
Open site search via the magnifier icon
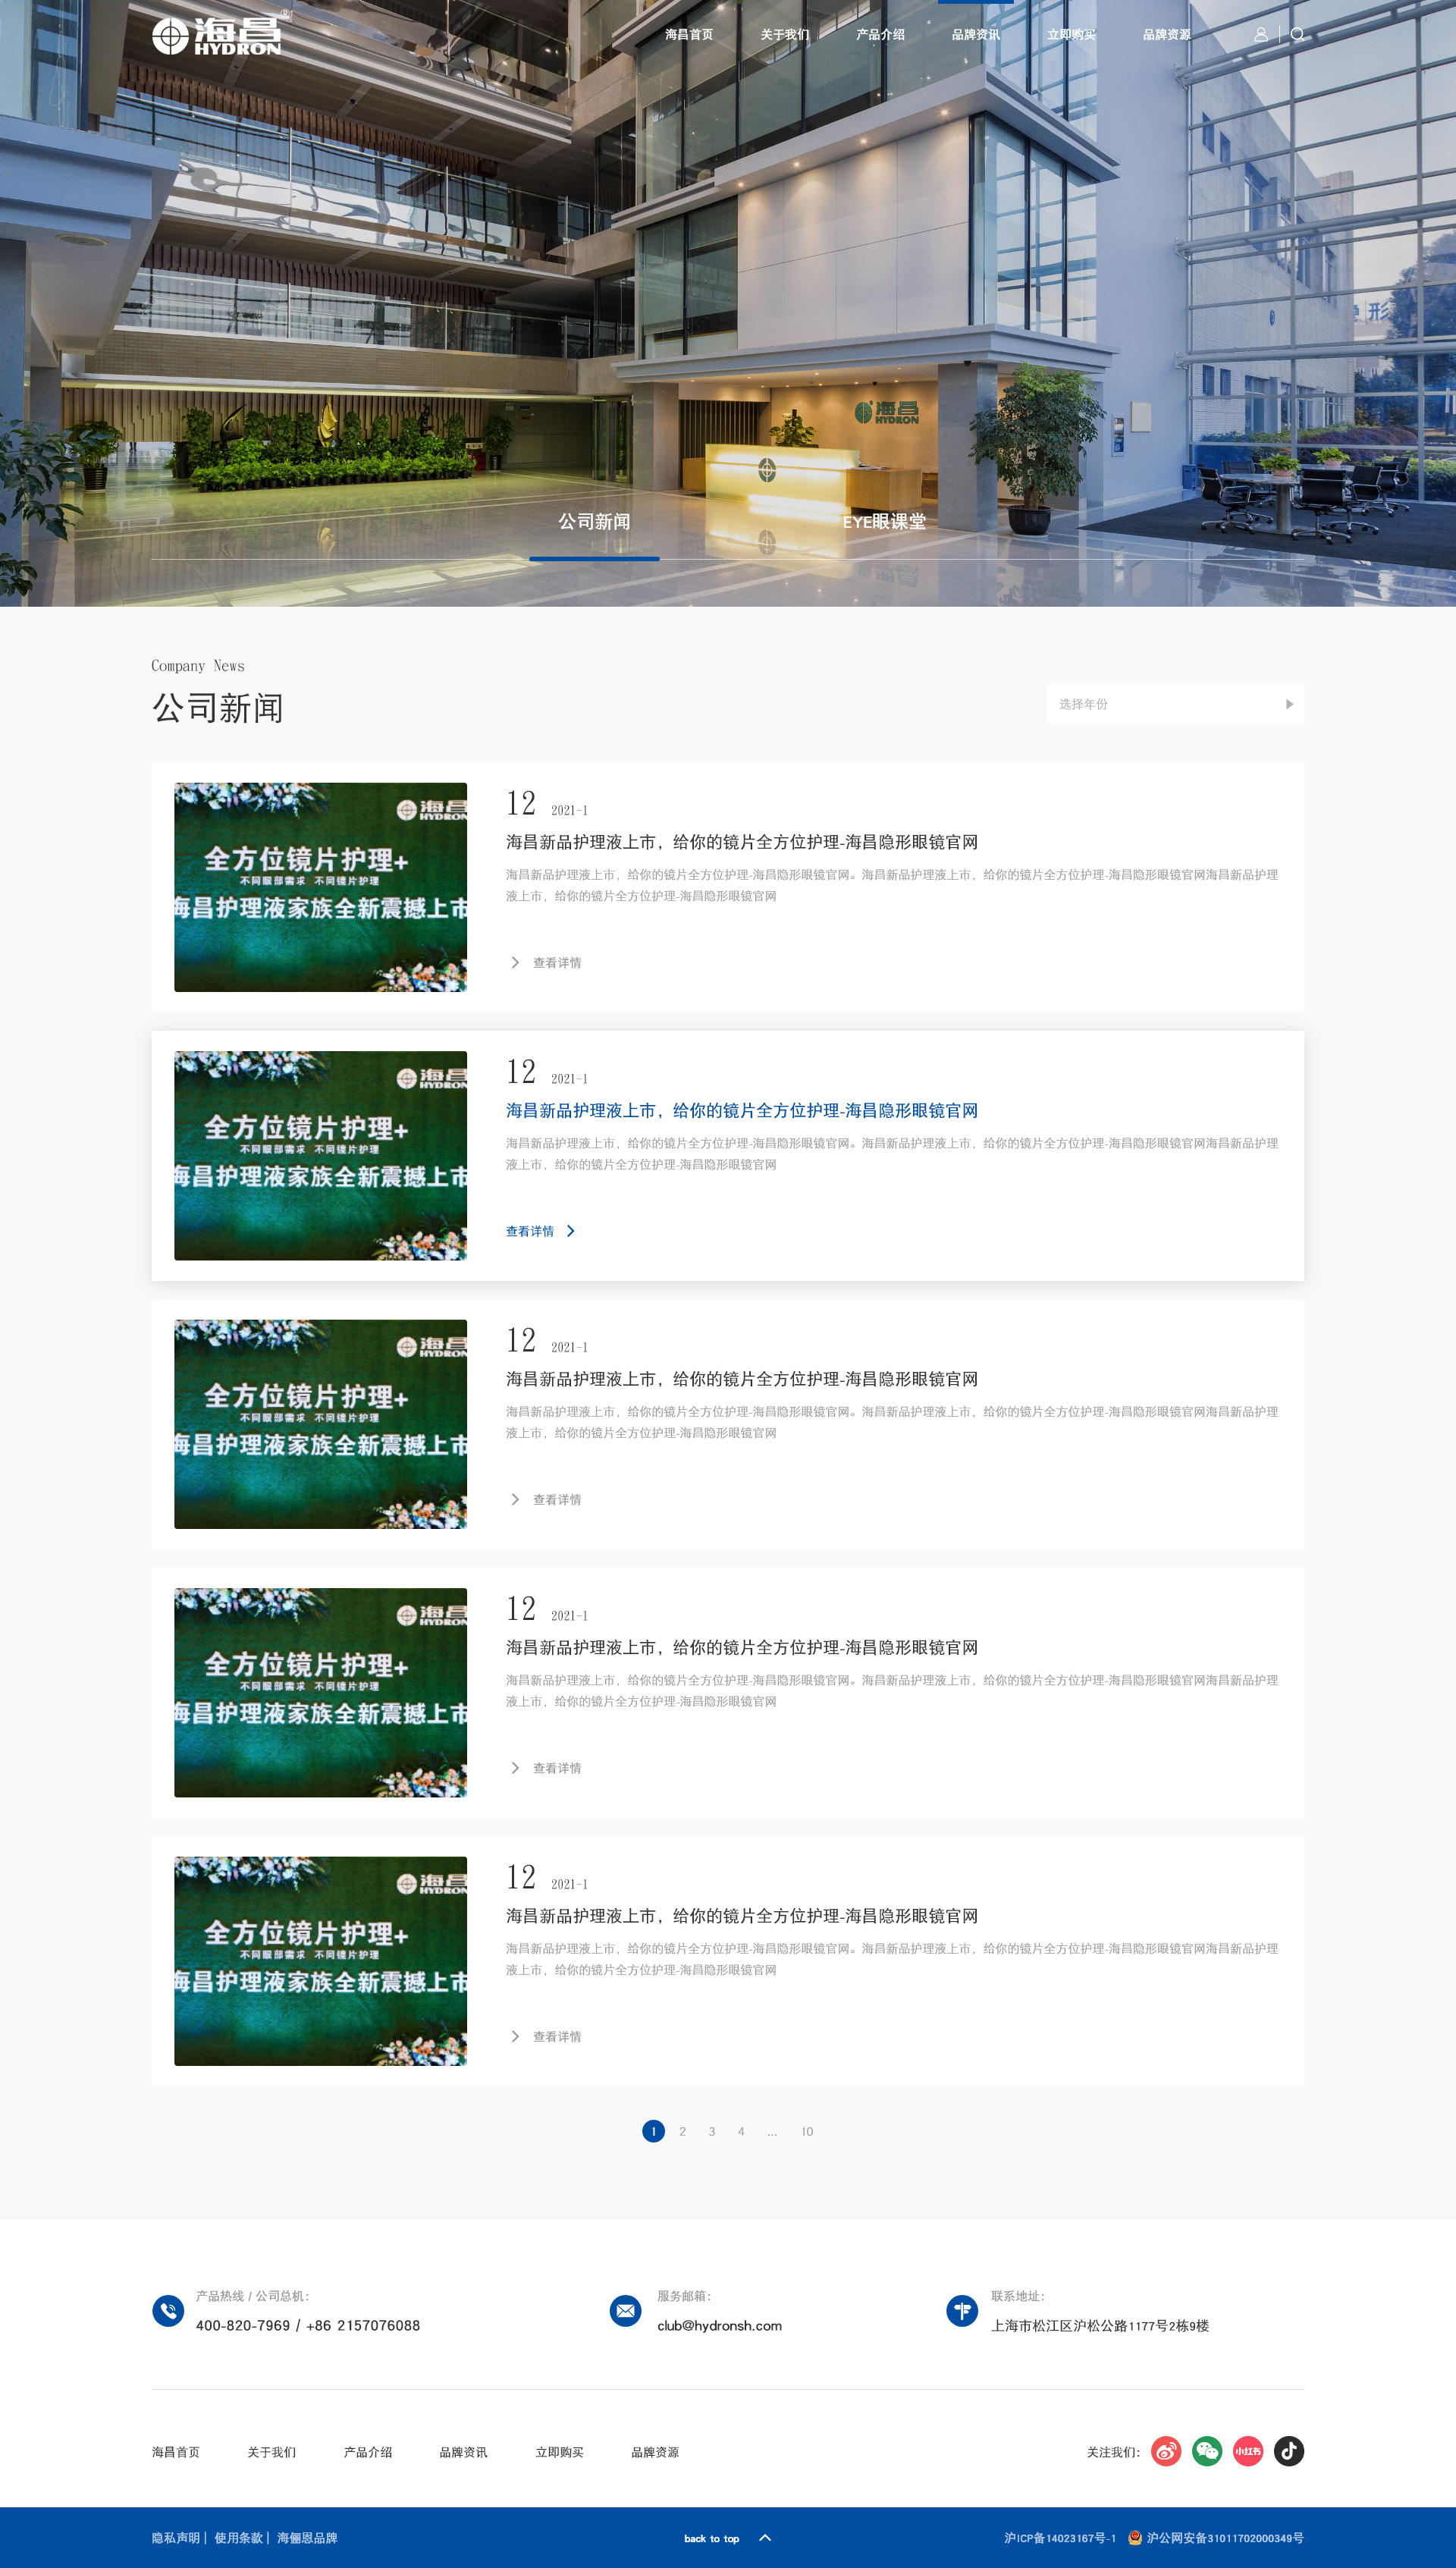[x=1297, y=33]
